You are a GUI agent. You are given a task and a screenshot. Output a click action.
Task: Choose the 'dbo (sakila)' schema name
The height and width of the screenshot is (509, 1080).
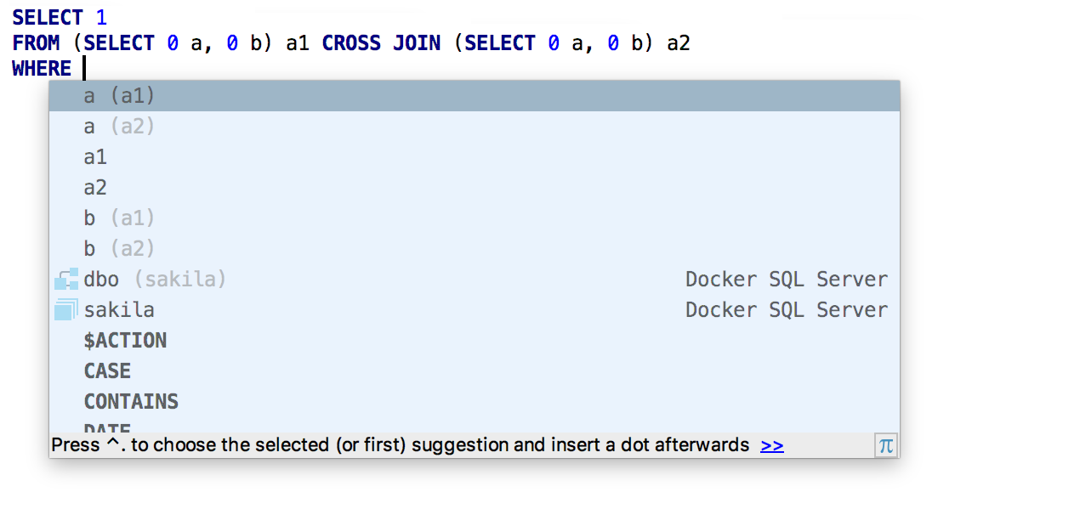click(155, 280)
